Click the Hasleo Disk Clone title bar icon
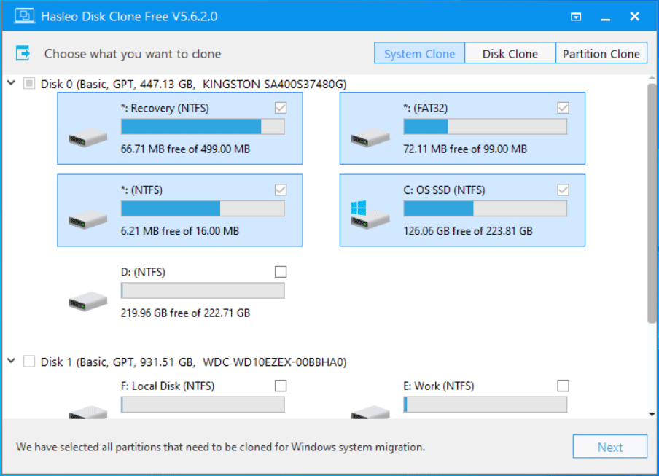Viewport: 659px width, 476px height. (x=24, y=15)
